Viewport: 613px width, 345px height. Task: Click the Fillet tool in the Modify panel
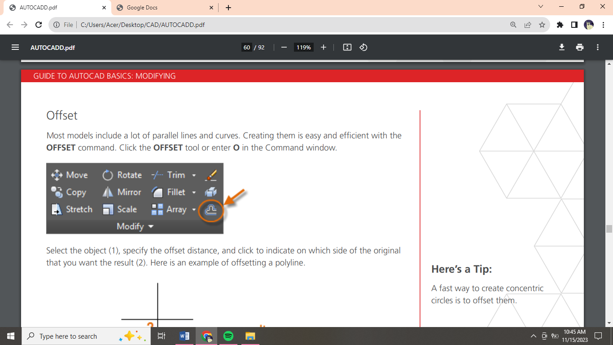tap(168, 192)
